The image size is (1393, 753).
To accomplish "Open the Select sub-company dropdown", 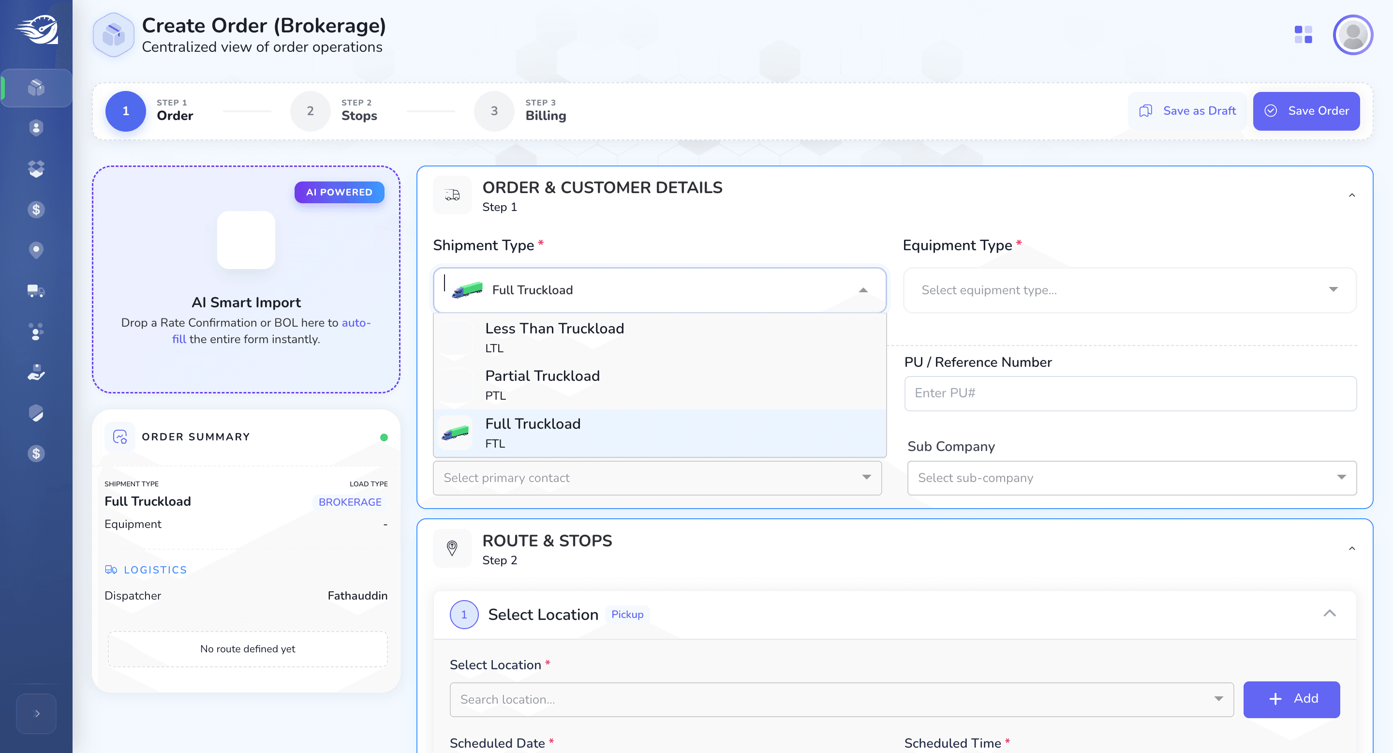I will [1132, 478].
